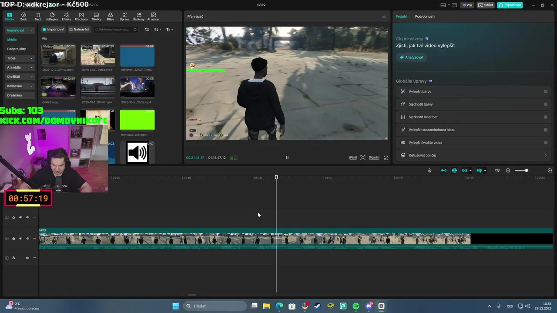This screenshot has height=313, width=557.
Task: Open the AI avatar panel
Action: pyautogui.click(x=154, y=17)
